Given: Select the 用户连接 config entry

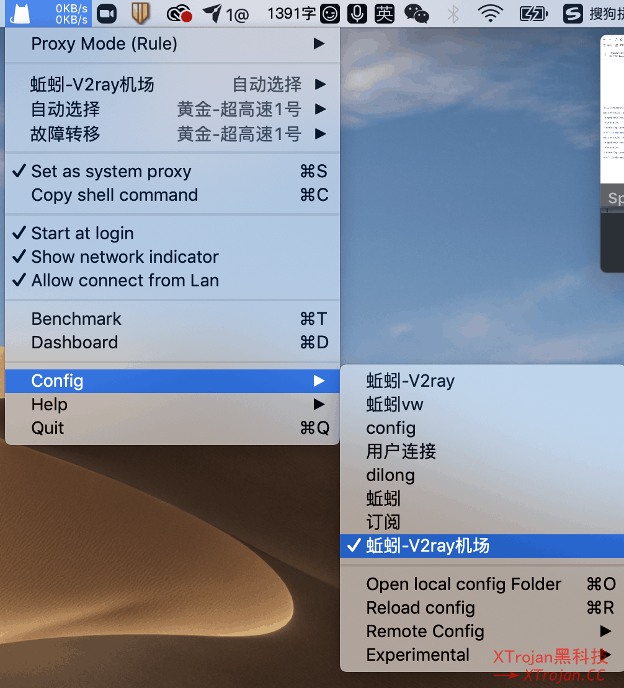Looking at the screenshot, I should point(482,451).
